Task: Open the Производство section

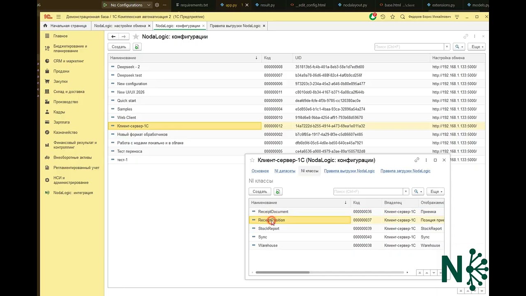Action: point(65,102)
